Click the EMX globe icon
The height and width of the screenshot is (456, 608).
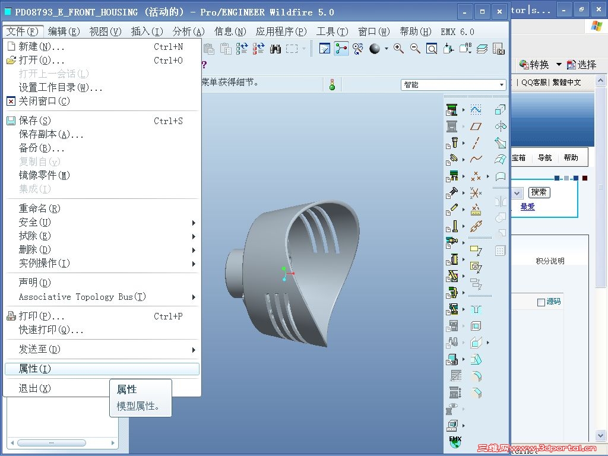455,442
